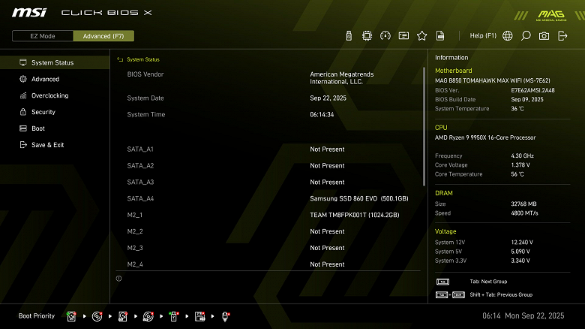Click the BIOS Build Date Sep 09, 2025
The width and height of the screenshot is (585, 329).
(x=527, y=99)
